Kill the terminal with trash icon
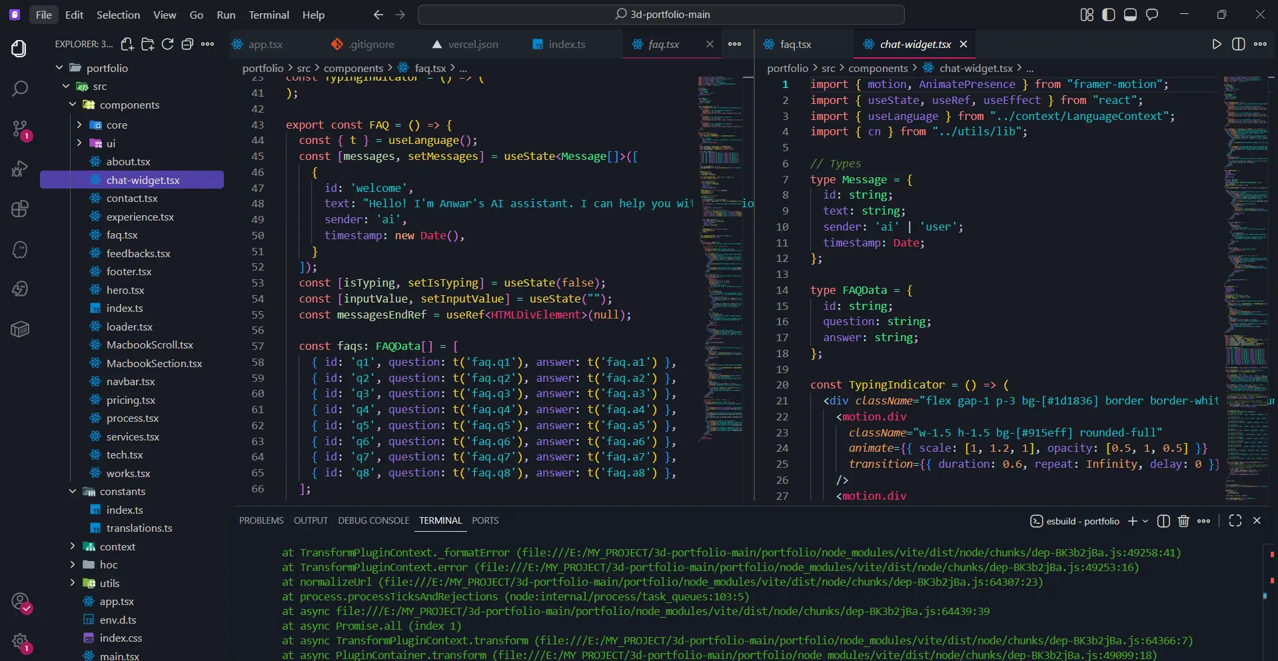 [1183, 521]
